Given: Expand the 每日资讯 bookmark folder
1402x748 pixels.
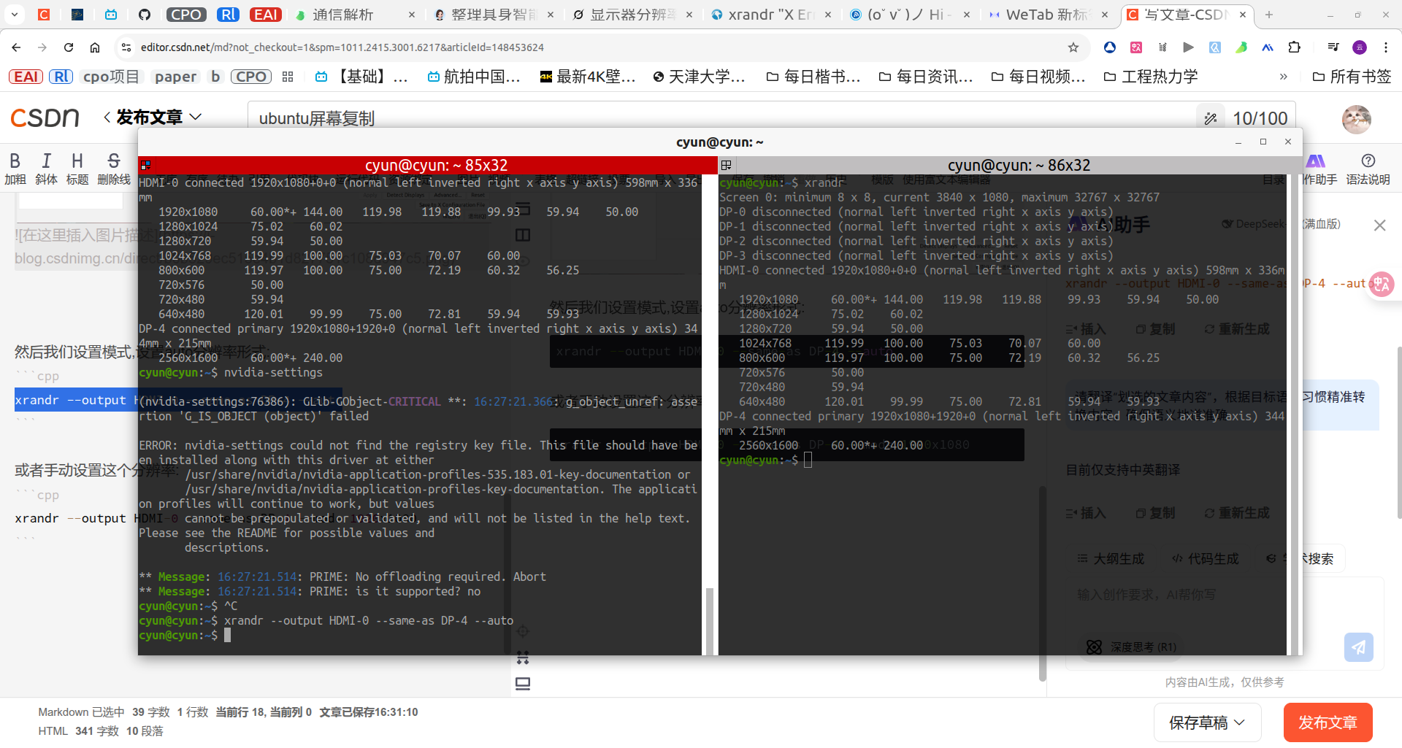Looking at the screenshot, I should [926, 77].
